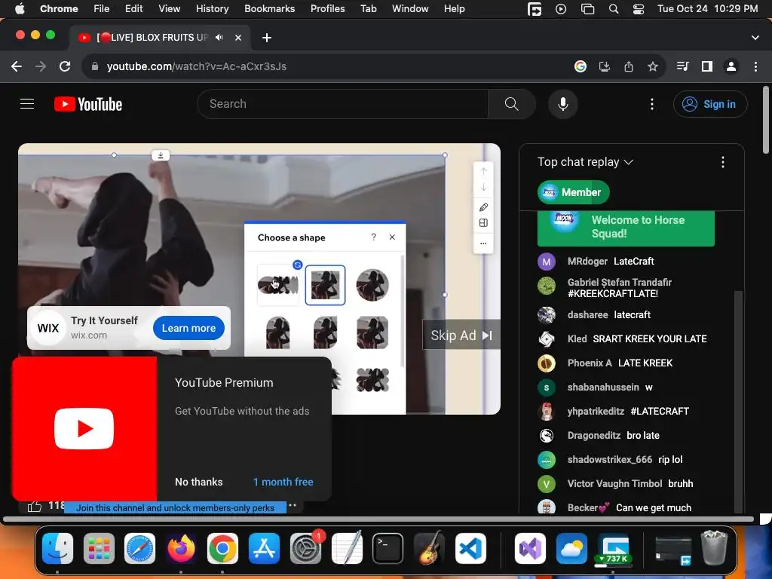This screenshot has width=772, height=579.
Task: Start voice search with microphone icon
Action: click(x=562, y=104)
